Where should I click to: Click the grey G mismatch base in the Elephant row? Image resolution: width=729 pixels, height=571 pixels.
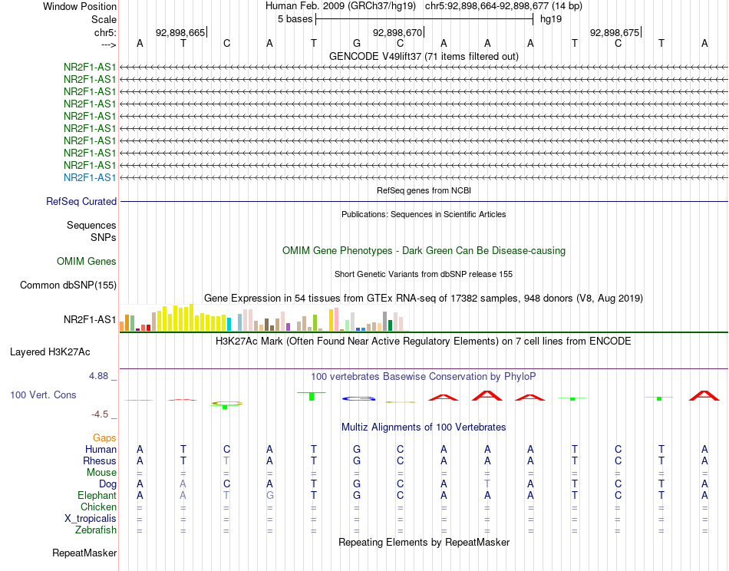point(269,495)
